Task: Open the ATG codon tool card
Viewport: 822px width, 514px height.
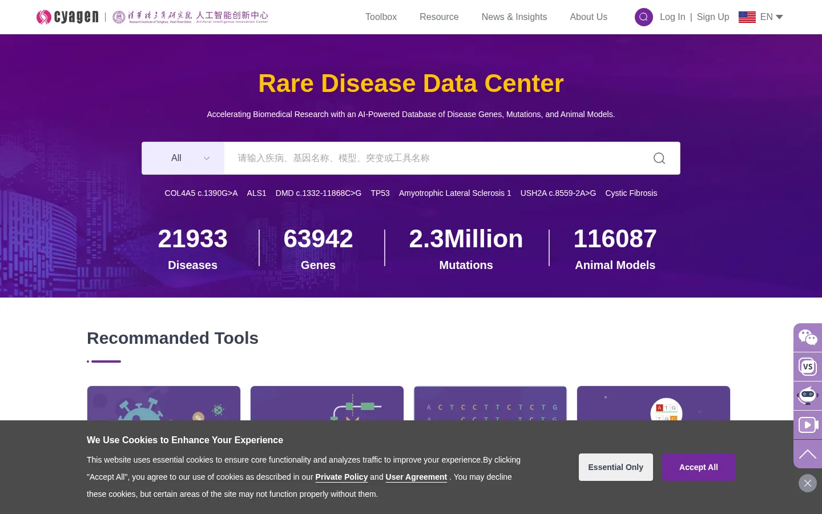Action: [x=654, y=404]
